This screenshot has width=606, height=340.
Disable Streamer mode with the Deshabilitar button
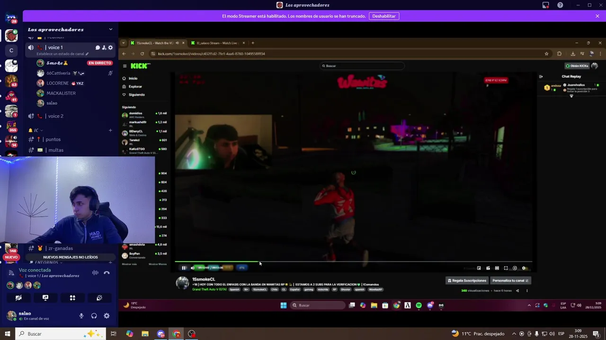(384, 16)
